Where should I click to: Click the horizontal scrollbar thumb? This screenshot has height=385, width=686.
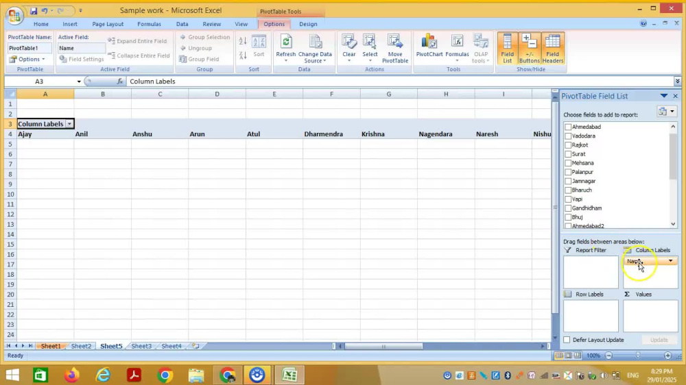(x=383, y=346)
